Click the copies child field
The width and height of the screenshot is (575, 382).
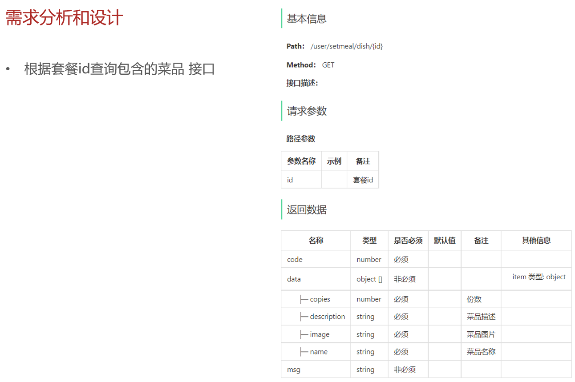click(320, 299)
